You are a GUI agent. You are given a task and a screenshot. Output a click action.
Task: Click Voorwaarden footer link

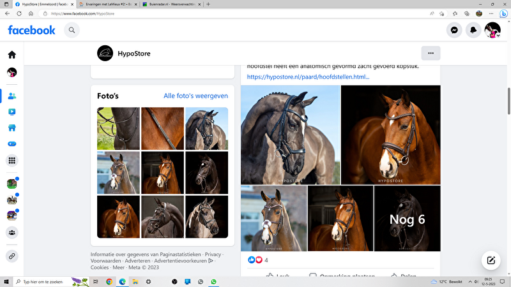point(105,261)
